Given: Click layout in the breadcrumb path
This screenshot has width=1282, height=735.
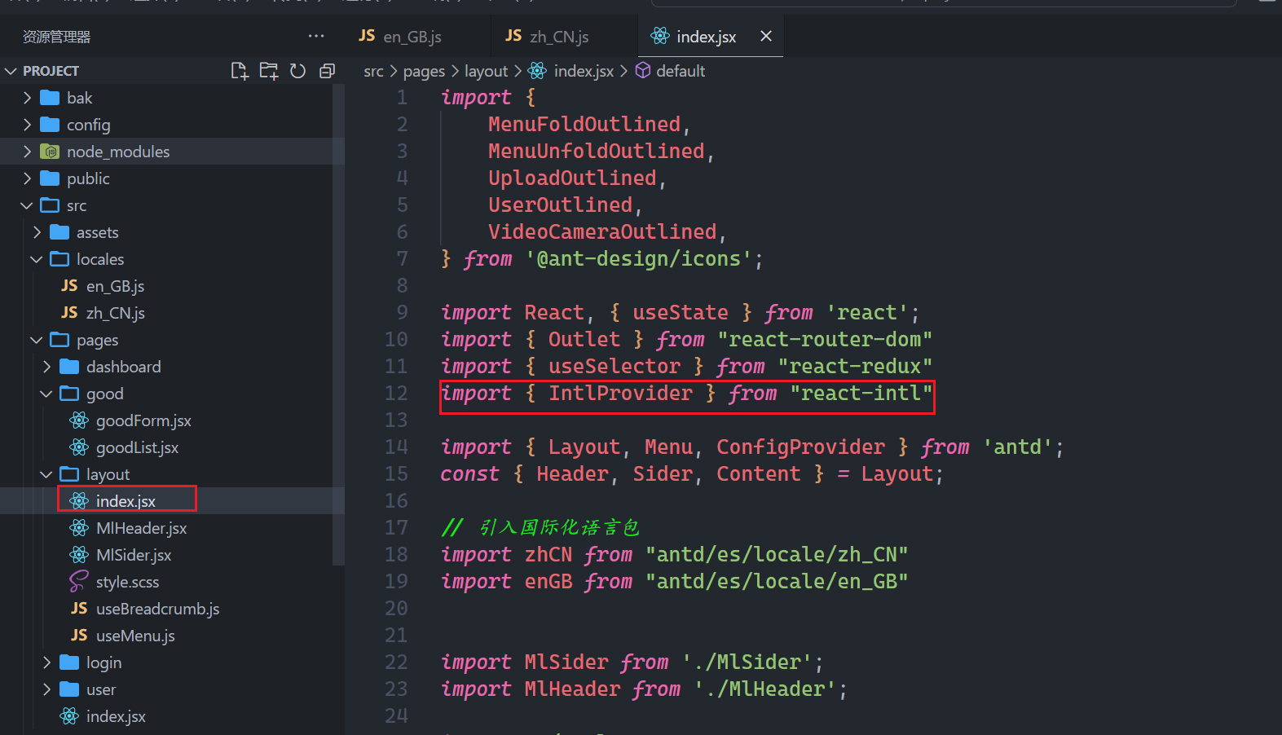Looking at the screenshot, I should (x=486, y=72).
